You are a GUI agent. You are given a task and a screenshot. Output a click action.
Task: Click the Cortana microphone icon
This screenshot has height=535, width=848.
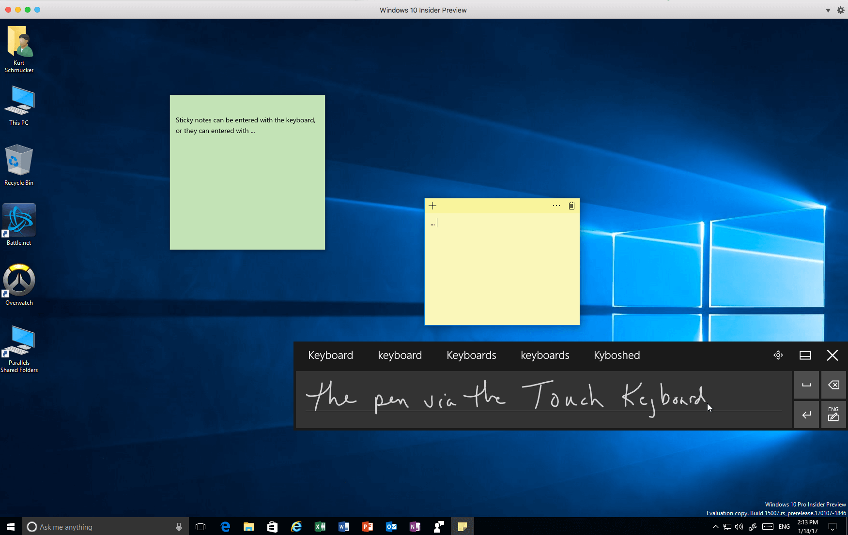179,527
